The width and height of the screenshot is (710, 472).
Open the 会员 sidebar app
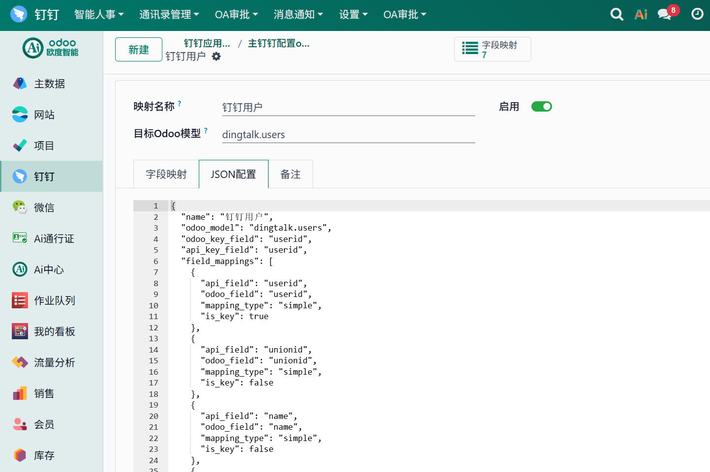coord(51,424)
